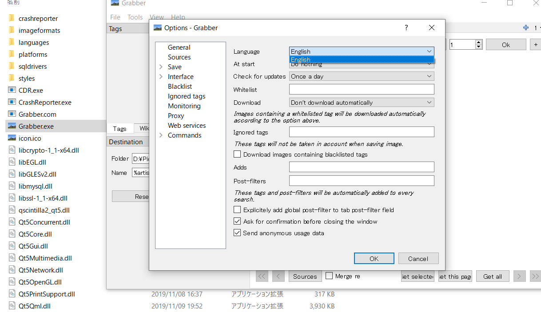541x312 pixels.
Task: Open the Tools menu in Grabber
Action: (x=135, y=17)
